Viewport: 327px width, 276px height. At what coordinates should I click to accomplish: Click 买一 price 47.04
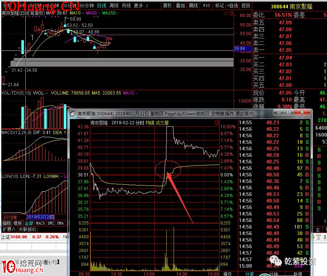pyautogui.click(x=285, y=58)
